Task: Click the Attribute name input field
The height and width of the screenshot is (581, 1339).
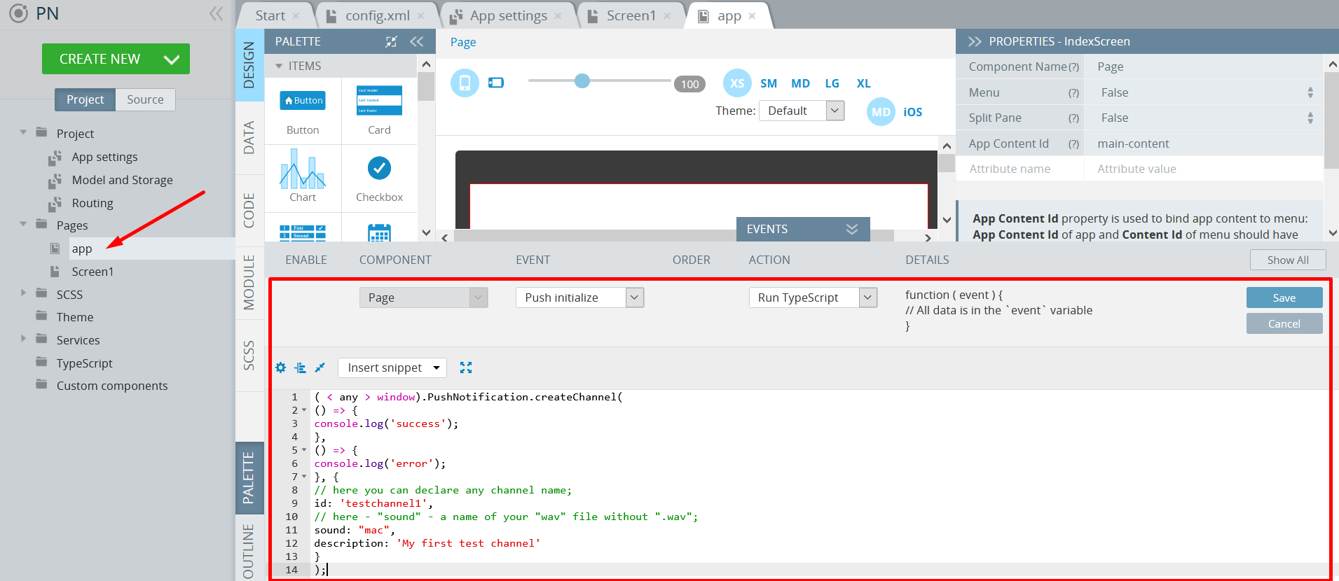Action: point(1020,169)
